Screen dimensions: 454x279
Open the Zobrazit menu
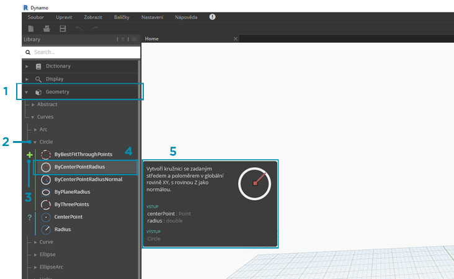93,17
